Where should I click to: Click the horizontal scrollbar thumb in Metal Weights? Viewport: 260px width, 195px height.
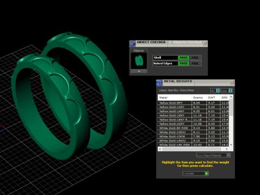pos(192,149)
